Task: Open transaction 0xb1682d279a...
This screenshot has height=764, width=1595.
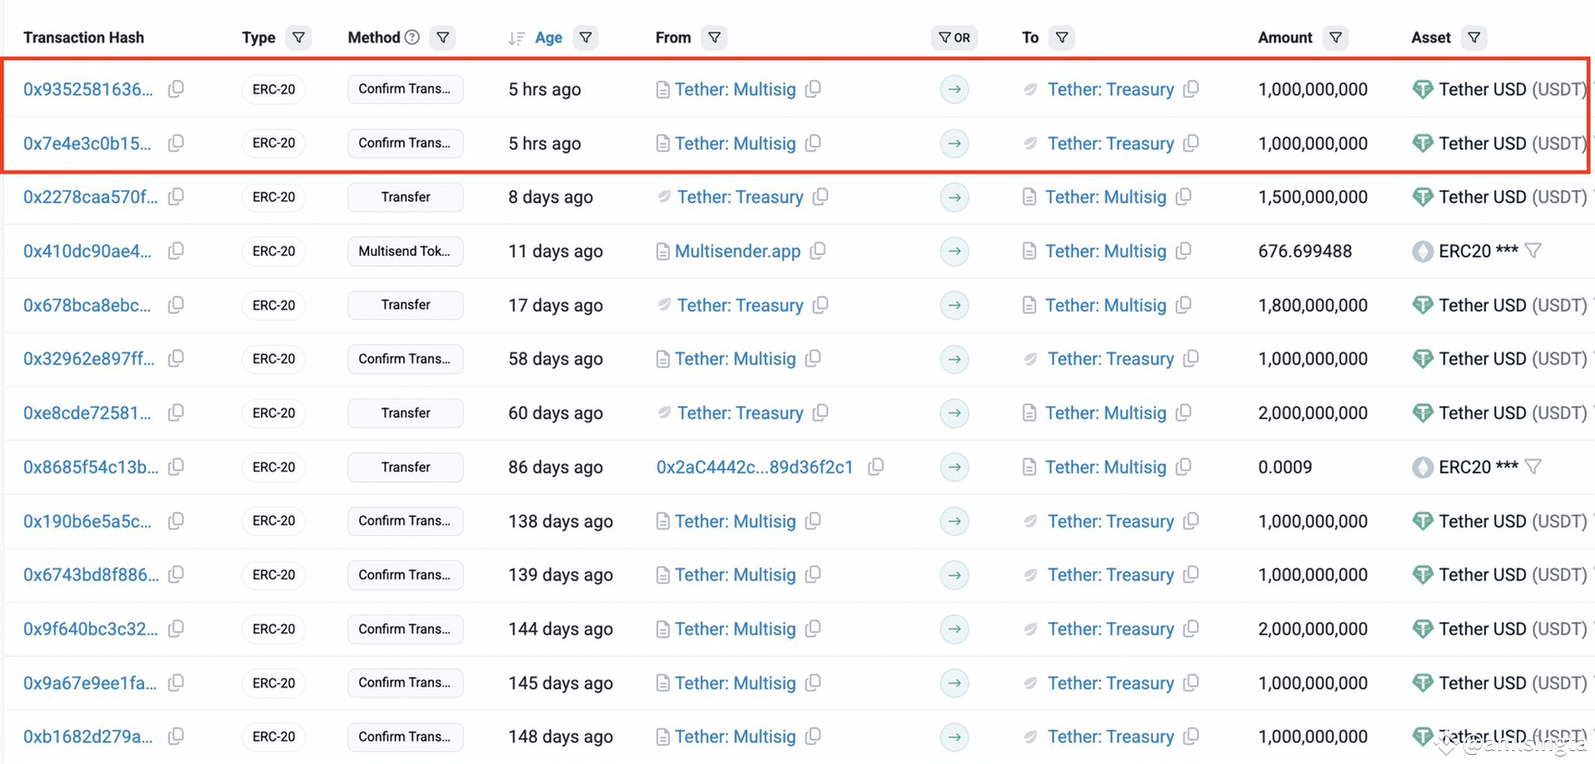Action: 88,736
